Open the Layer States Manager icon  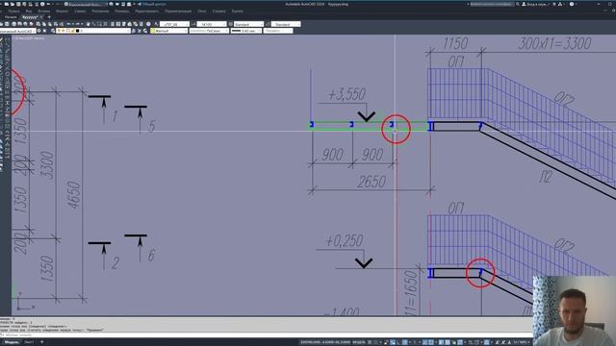point(145,31)
